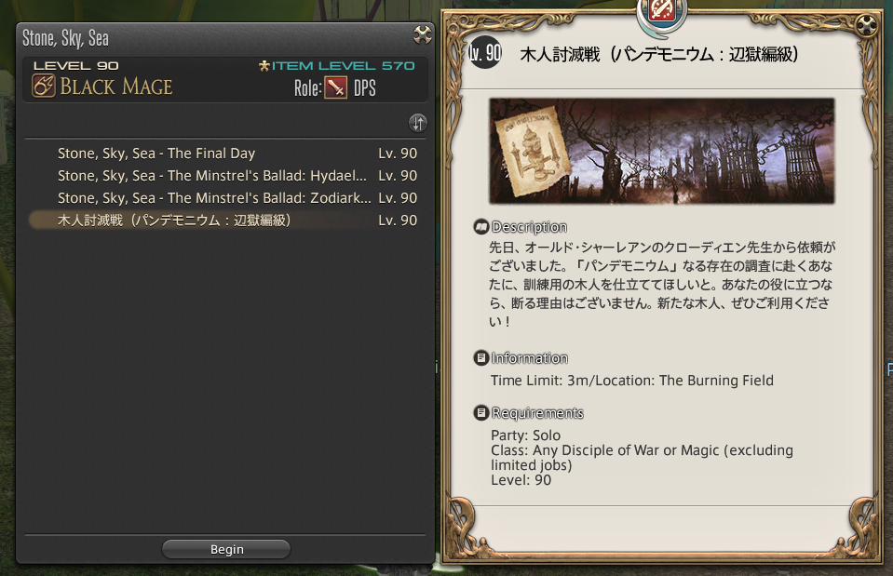The image size is (893, 576).
Task: Click the Black Mage job icon
Action: (43, 87)
